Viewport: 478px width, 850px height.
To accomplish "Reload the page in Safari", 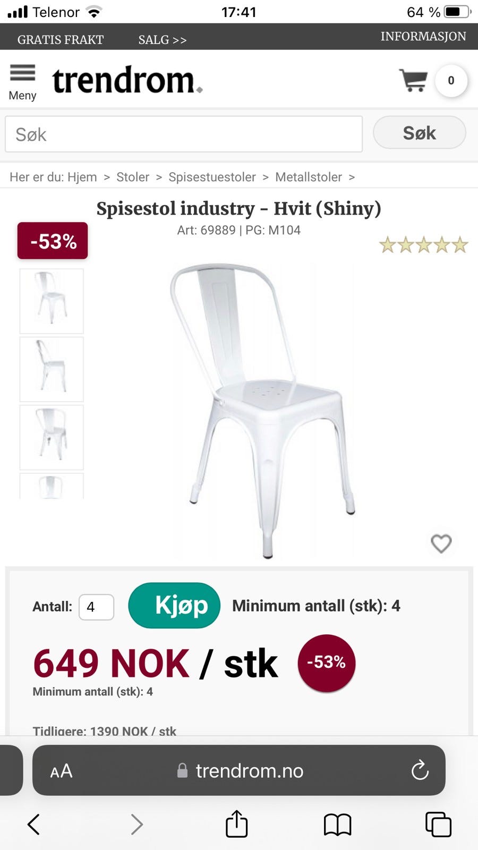I will pyautogui.click(x=420, y=770).
